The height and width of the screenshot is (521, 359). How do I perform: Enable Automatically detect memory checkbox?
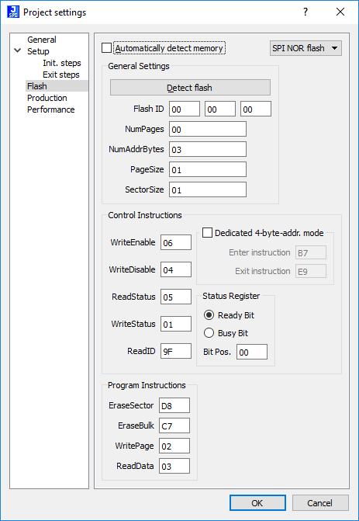click(106, 48)
